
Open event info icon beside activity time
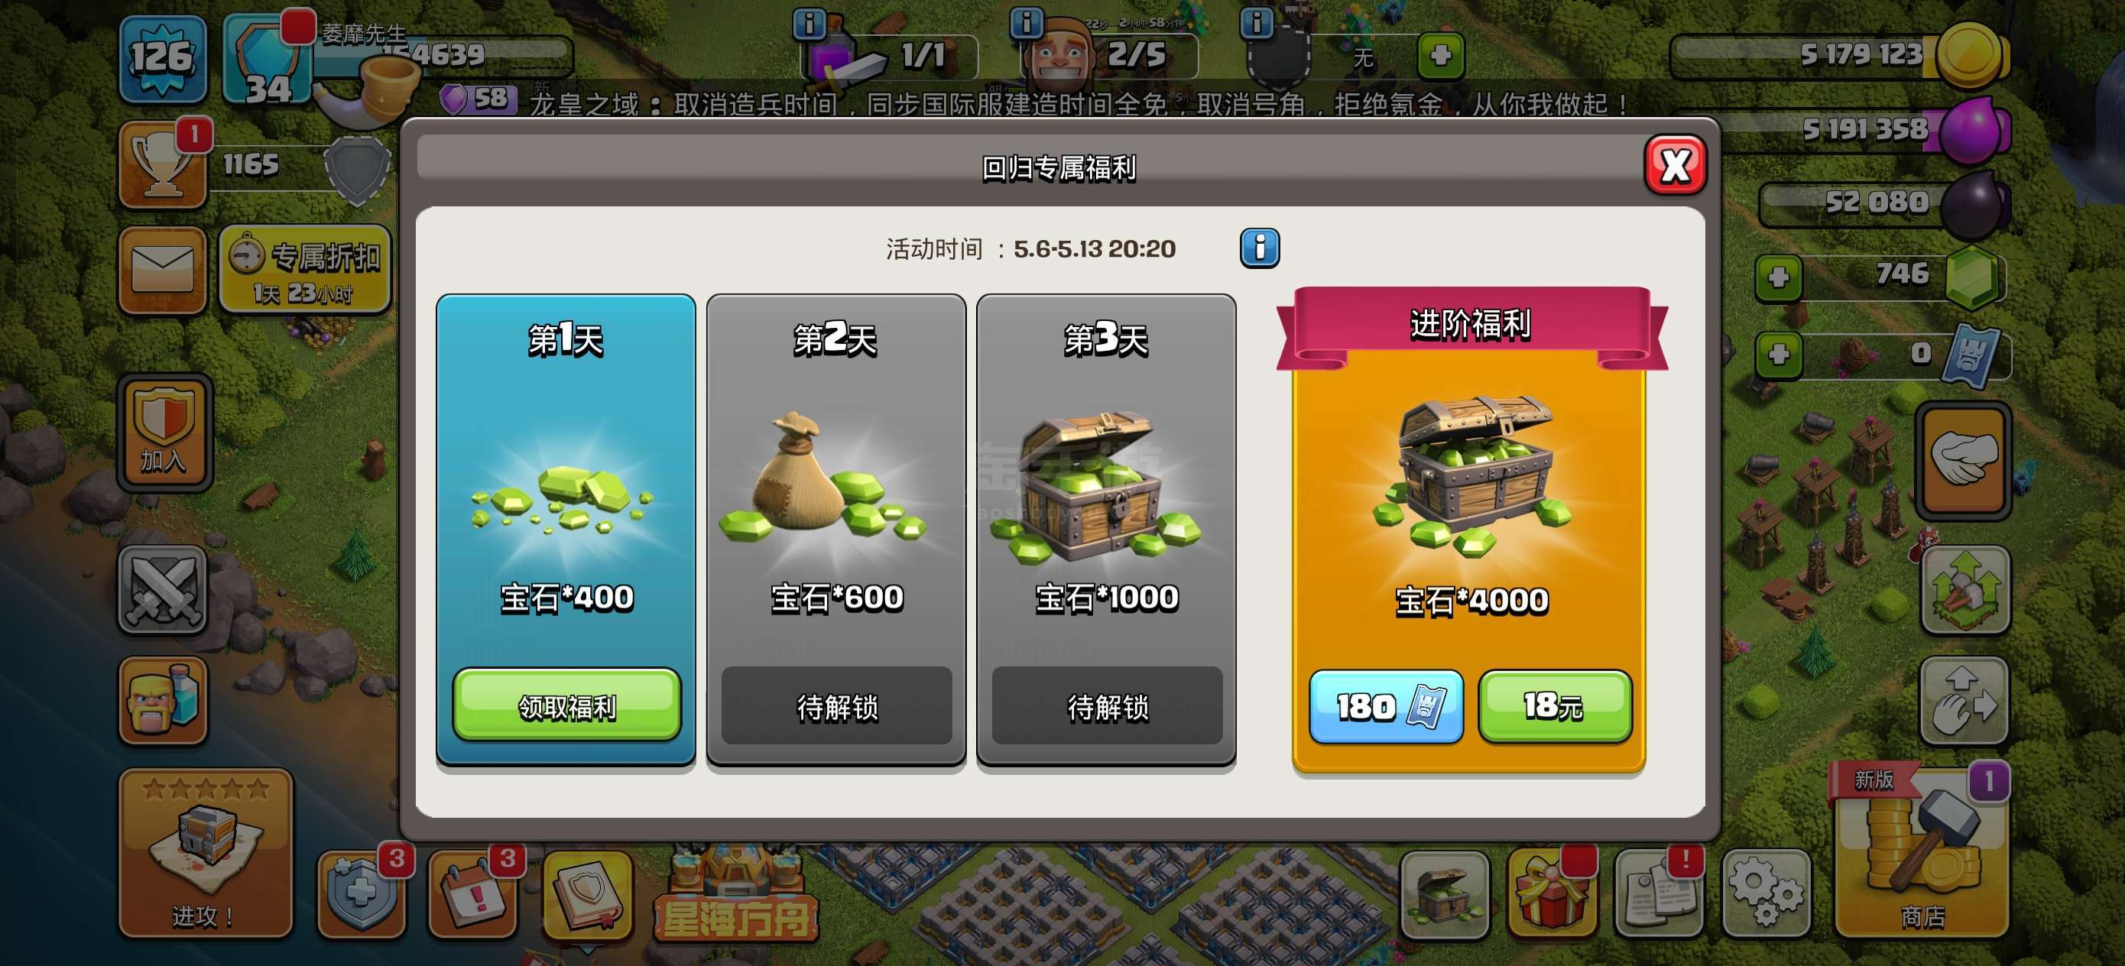coord(1259,248)
